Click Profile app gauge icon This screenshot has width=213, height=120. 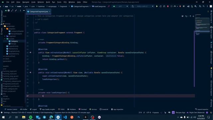pyautogui.click(x=175, y=6)
